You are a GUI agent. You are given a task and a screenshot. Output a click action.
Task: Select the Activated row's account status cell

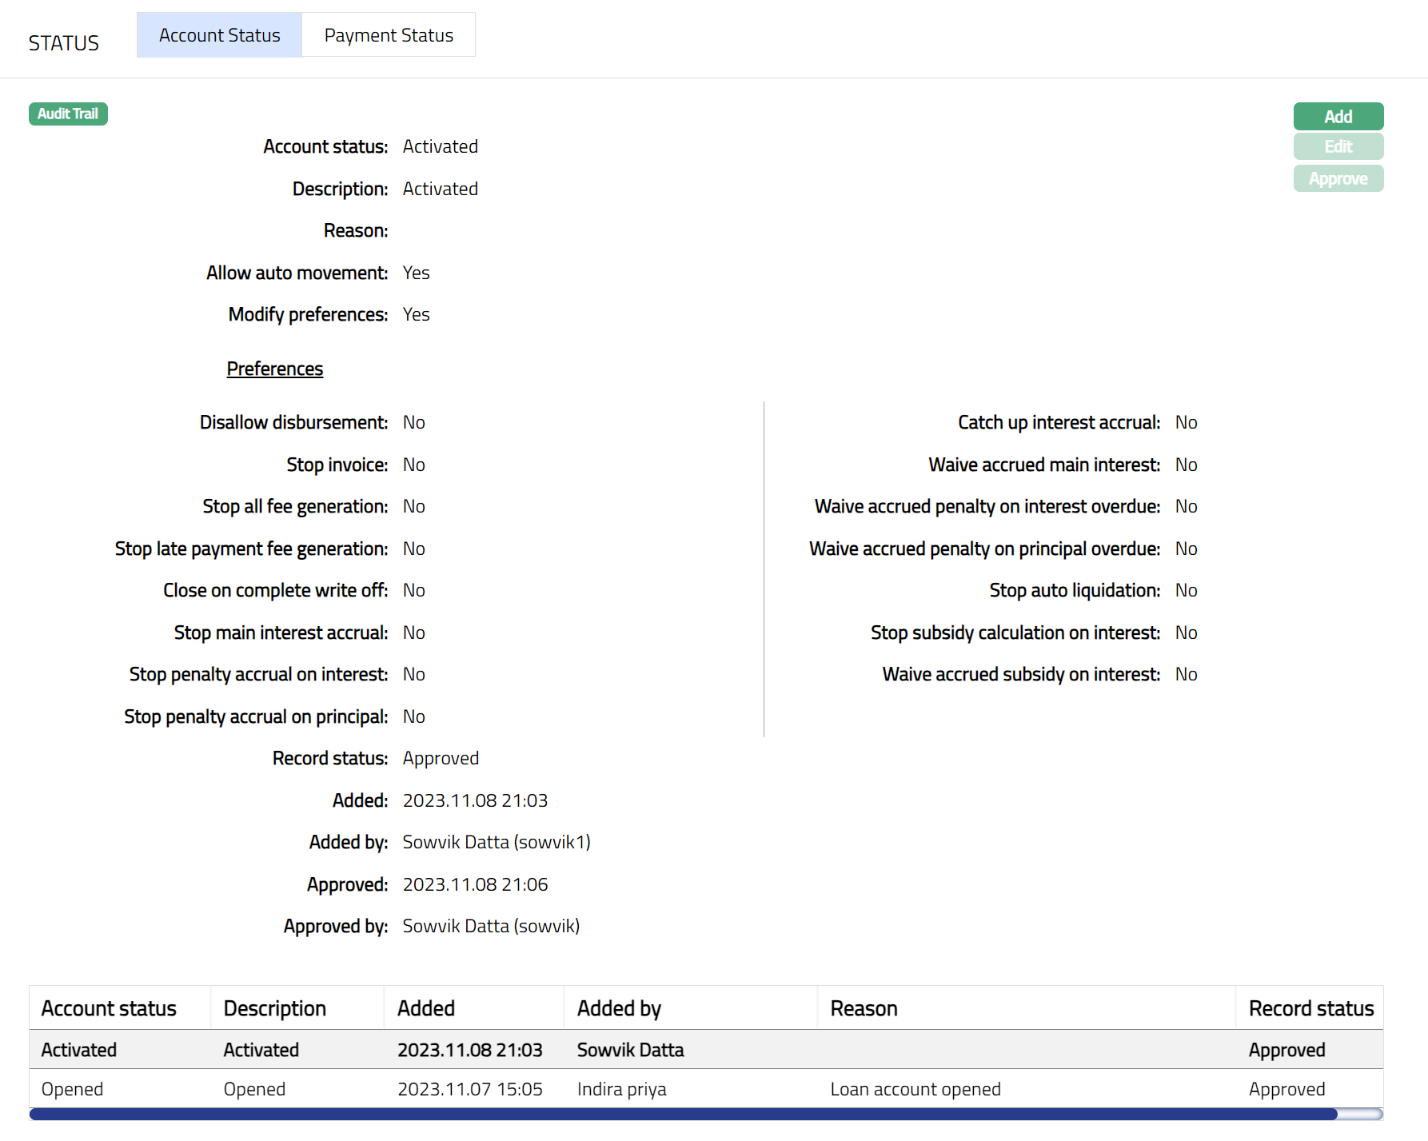click(x=79, y=1050)
